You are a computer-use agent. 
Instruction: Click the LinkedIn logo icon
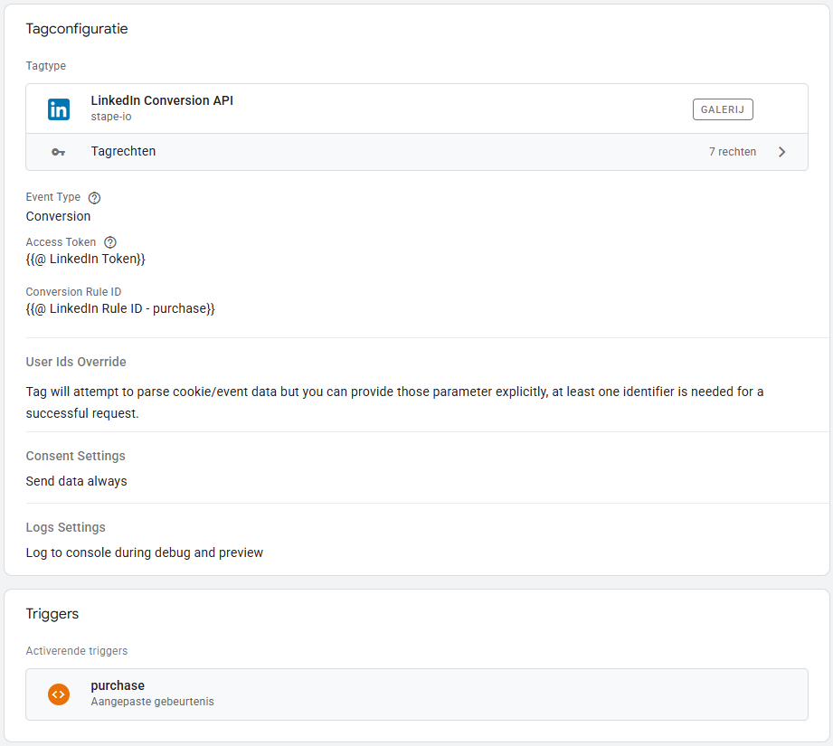point(59,109)
